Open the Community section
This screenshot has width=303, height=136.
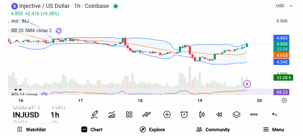point(213,130)
